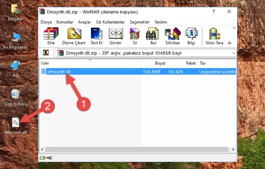Sort by the Tür column header
The image size is (265, 169).
pos(217,63)
